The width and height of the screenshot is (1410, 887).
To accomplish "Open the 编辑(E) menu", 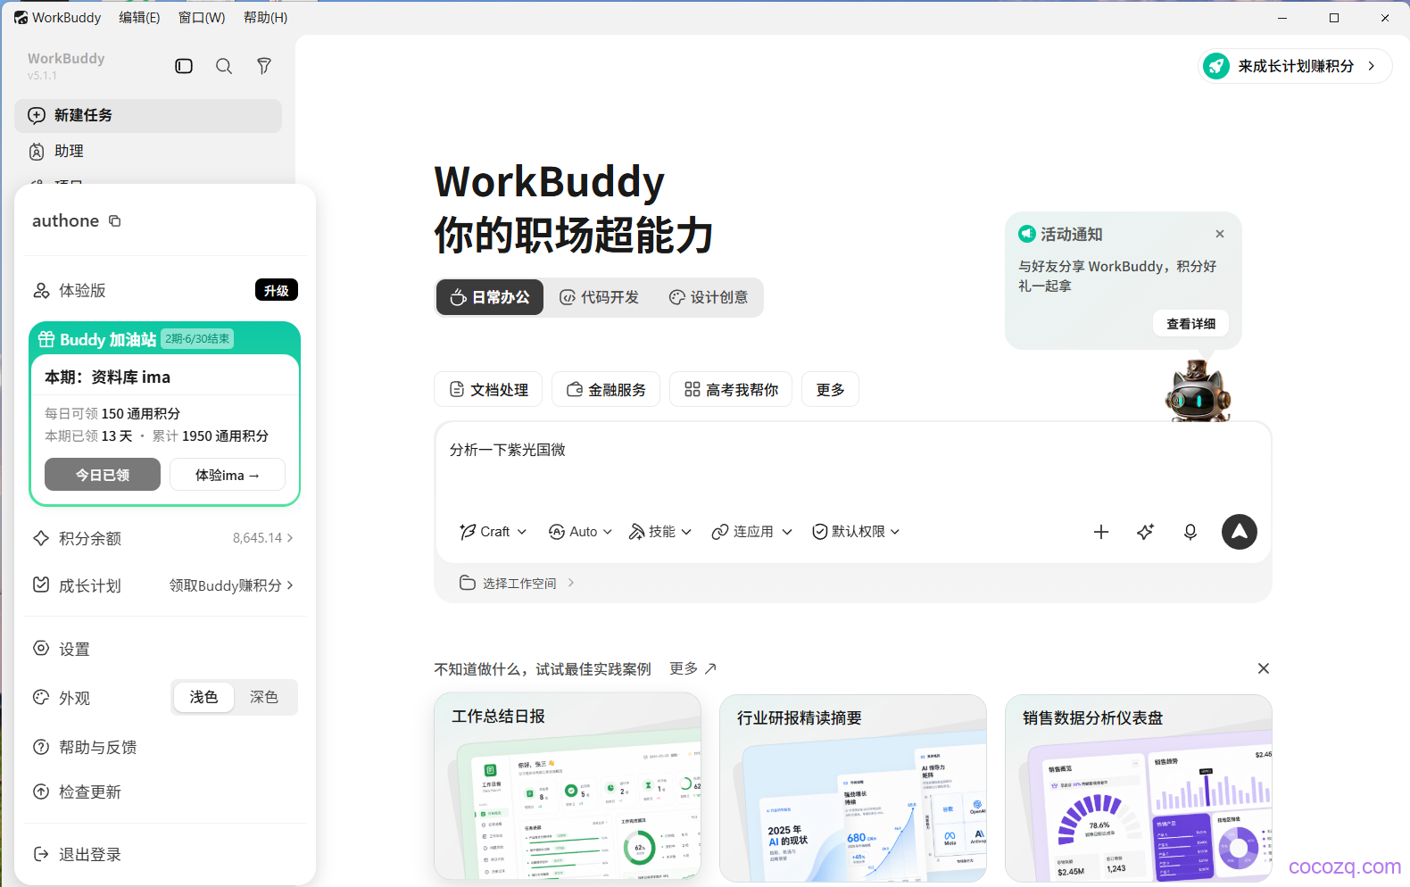I will (x=140, y=17).
